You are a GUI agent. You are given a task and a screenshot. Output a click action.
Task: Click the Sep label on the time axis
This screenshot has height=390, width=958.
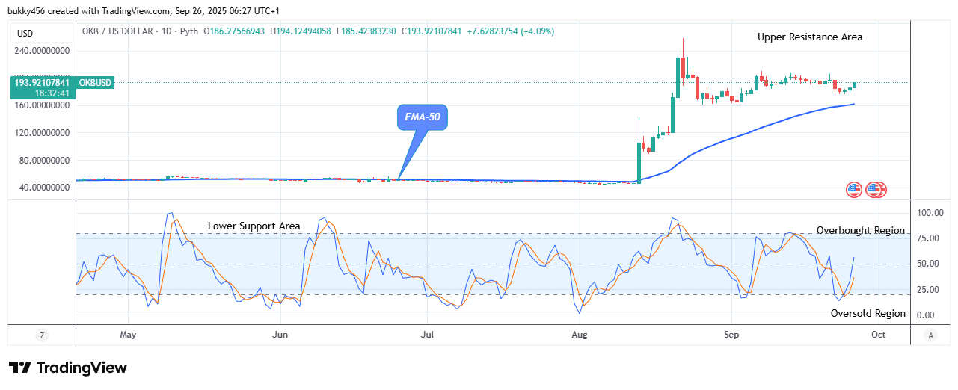731,335
